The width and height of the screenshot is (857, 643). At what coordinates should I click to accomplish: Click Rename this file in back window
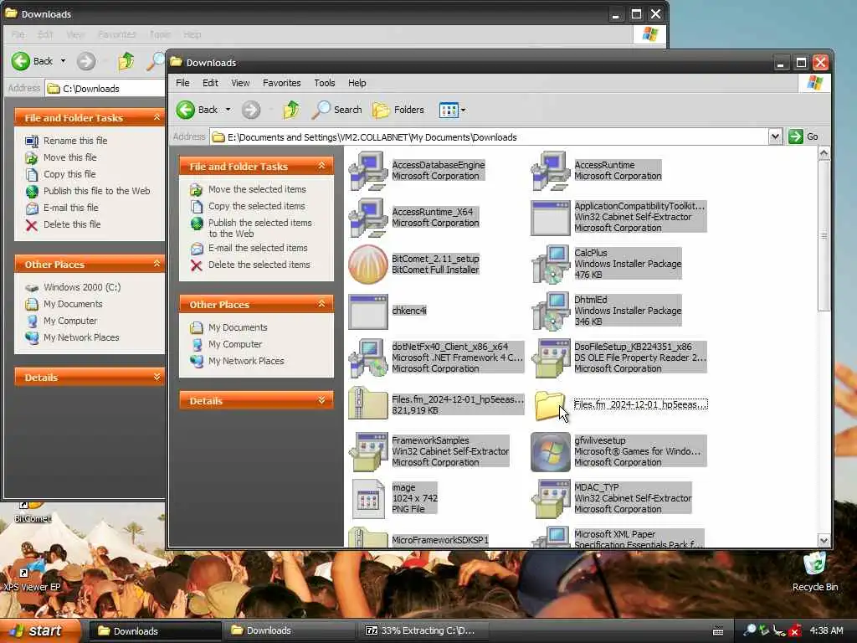pyautogui.click(x=74, y=141)
